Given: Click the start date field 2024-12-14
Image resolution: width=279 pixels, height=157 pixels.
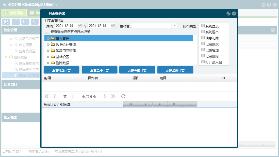Looking at the screenshot, I should [66, 26].
